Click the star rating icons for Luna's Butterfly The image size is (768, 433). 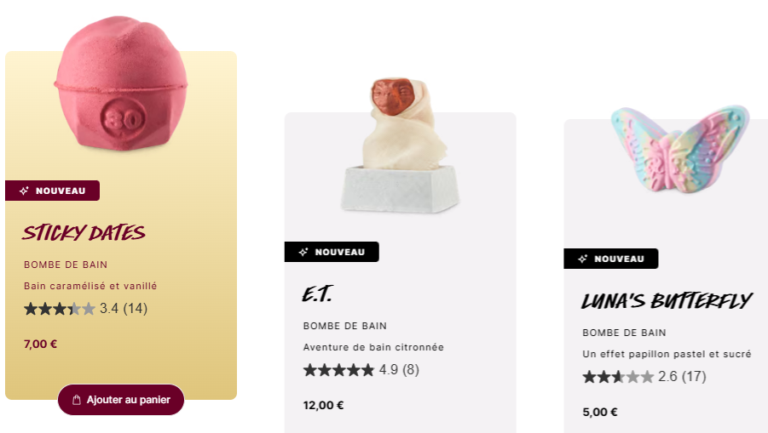click(618, 377)
